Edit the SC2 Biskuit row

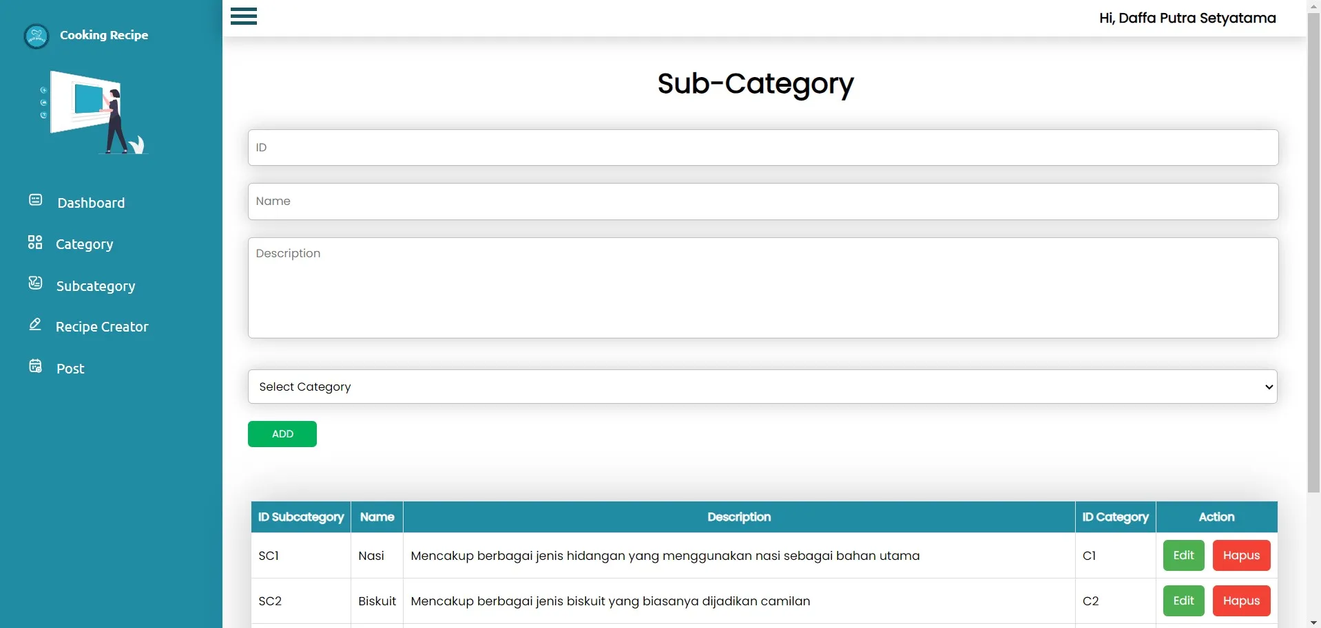(x=1183, y=601)
